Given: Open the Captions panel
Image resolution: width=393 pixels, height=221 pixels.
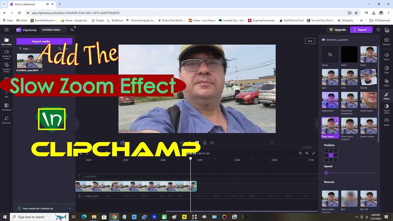Looking at the screenshot, I should 387,41.
